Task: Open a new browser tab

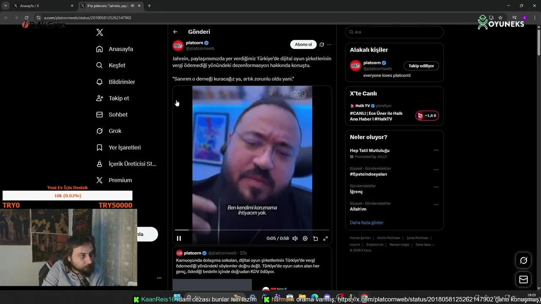Action: click(x=149, y=6)
